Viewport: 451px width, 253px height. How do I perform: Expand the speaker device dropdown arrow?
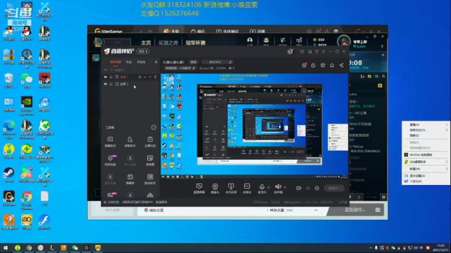(x=285, y=187)
